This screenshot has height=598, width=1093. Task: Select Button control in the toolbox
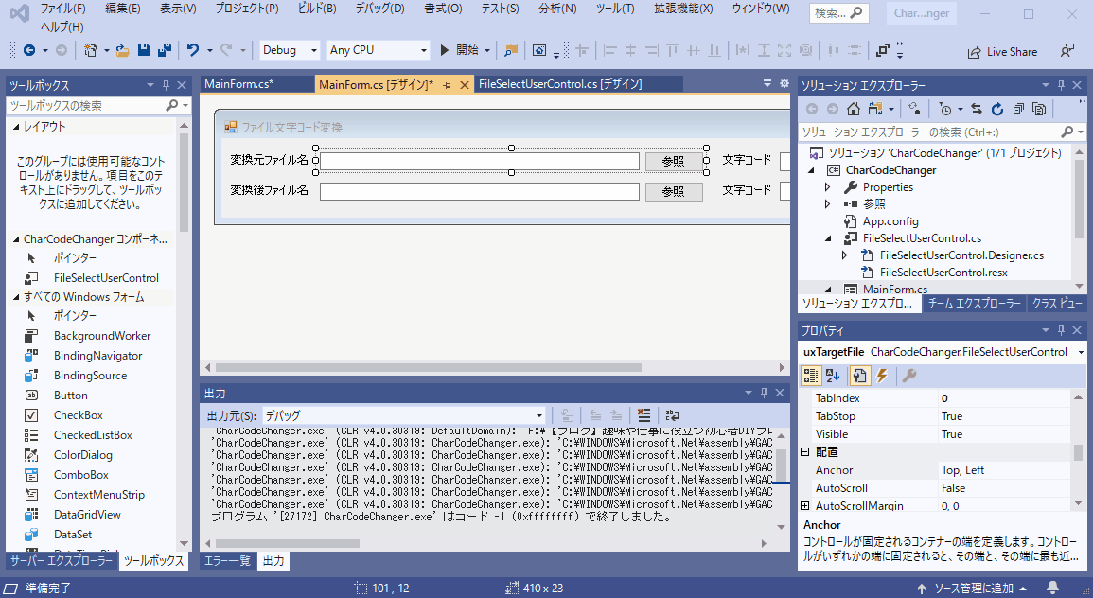tap(71, 396)
